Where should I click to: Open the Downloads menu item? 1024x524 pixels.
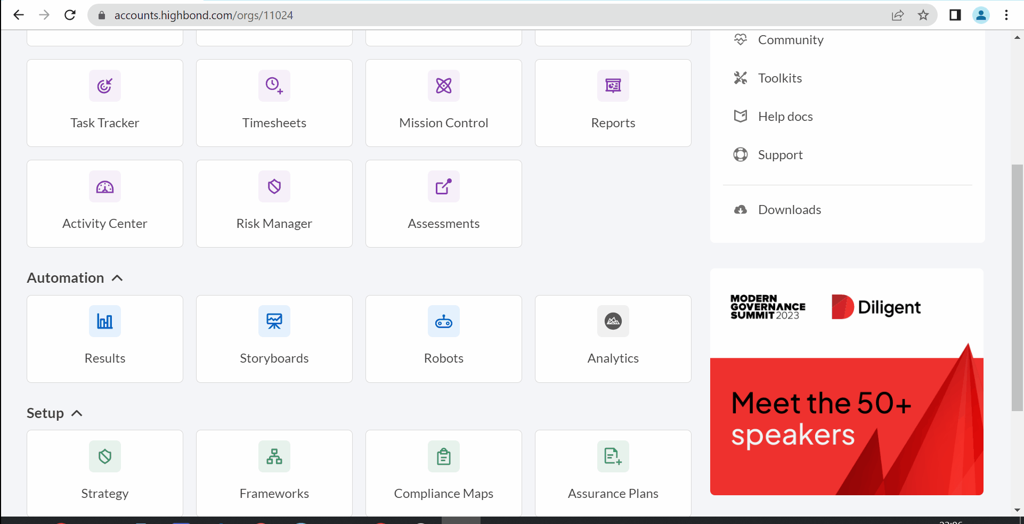789,210
